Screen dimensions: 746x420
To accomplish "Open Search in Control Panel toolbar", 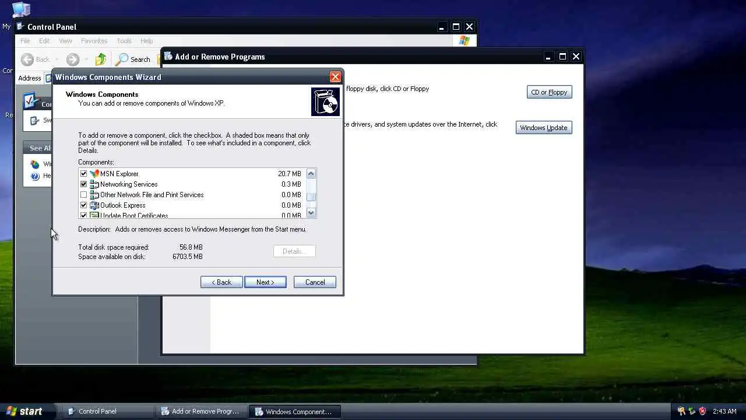I will 133,60.
